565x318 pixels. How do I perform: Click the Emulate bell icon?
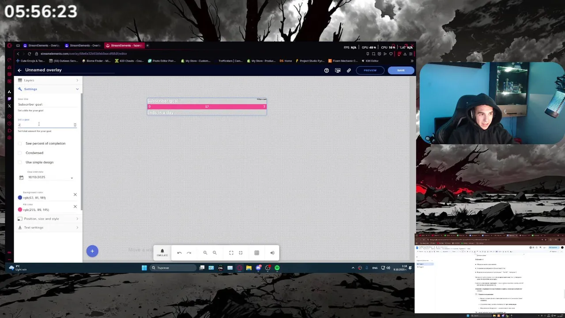[x=162, y=252]
